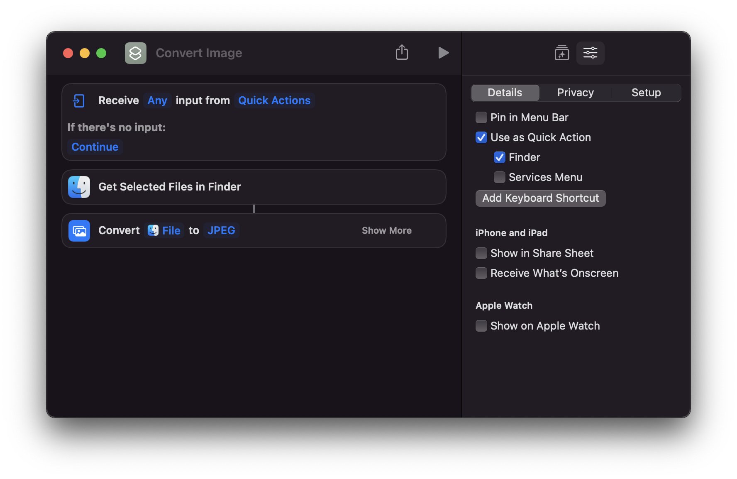Click the Shortcuts app icon beside title

[x=136, y=53]
